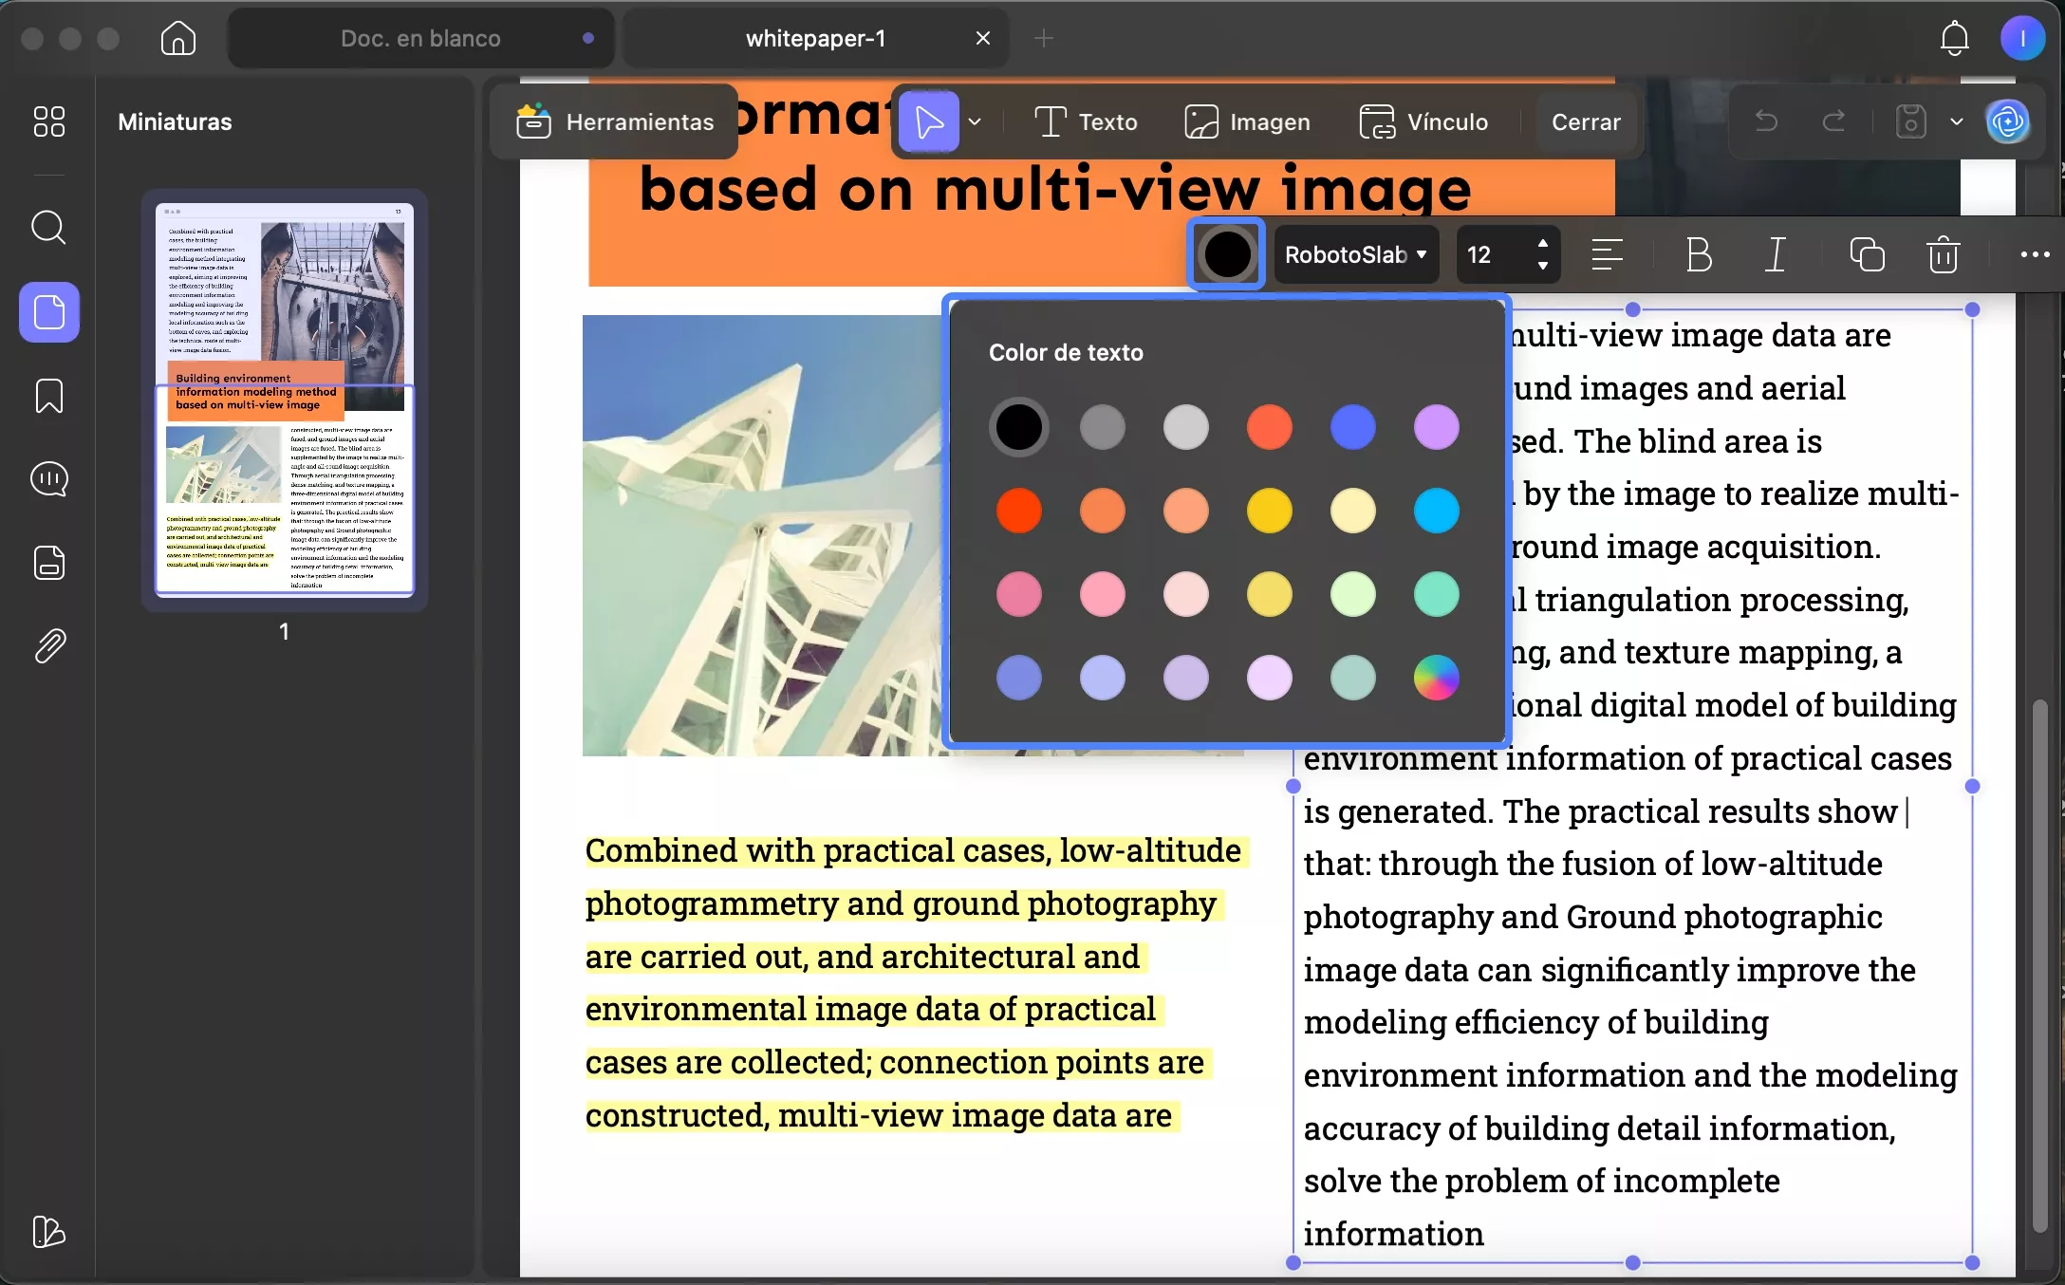Choose light gray swatch in first row
Screen dimensions: 2065x1285
coord(1186,427)
